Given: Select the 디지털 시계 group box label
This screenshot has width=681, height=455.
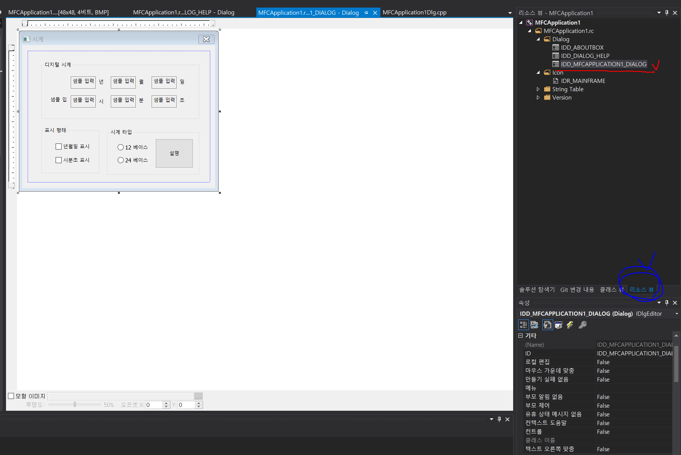Looking at the screenshot, I should (58, 65).
